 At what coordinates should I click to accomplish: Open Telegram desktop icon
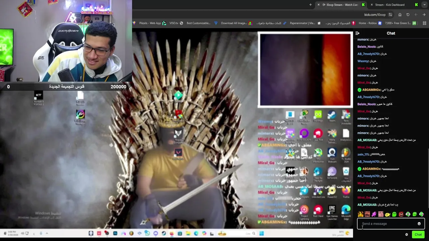(304, 192)
